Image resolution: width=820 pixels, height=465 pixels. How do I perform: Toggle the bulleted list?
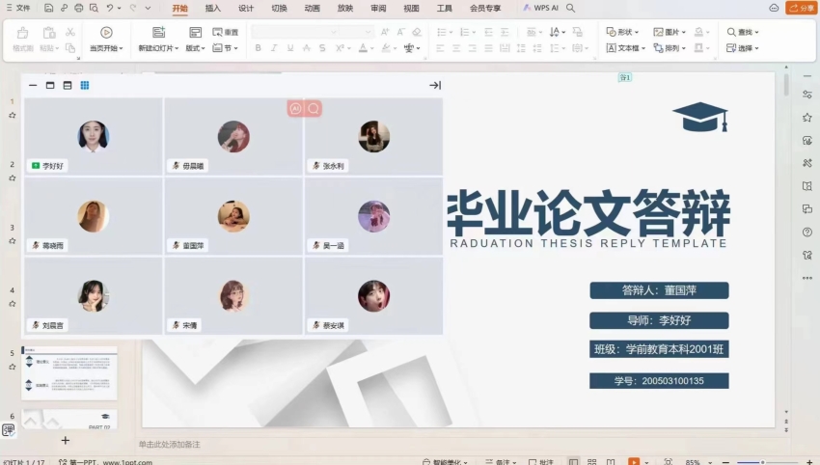tap(442, 32)
